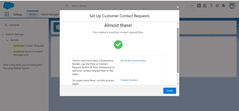Switch to the Object Manager tab
The height and width of the screenshot is (111, 239).
tap(50, 14)
